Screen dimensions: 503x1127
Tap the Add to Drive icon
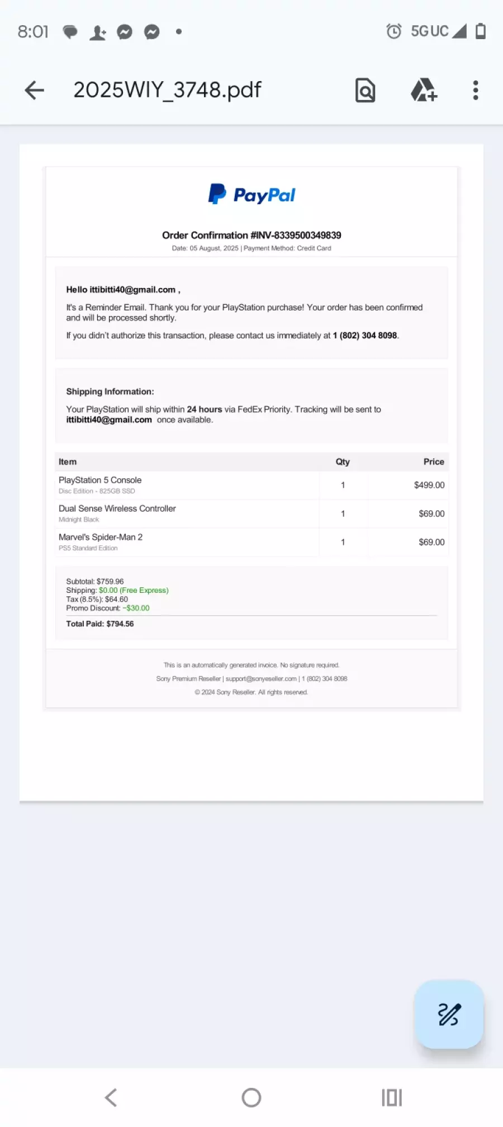(x=424, y=90)
